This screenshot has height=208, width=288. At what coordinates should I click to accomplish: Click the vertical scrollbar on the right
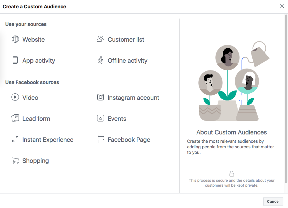pos(286,99)
